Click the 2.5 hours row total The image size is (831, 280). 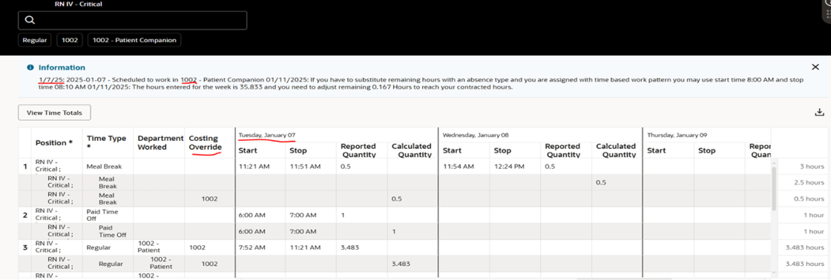click(x=809, y=183)
